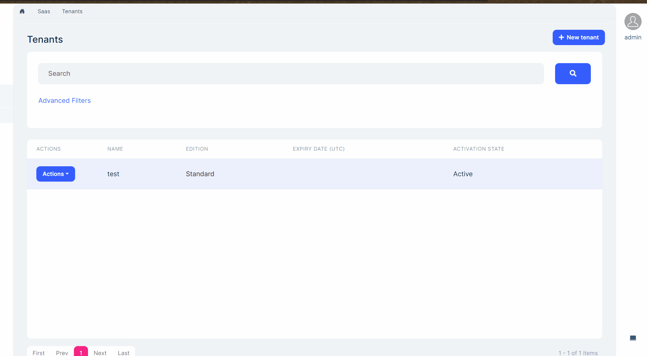Expand the Advanced Filters section

click(65, 100)
